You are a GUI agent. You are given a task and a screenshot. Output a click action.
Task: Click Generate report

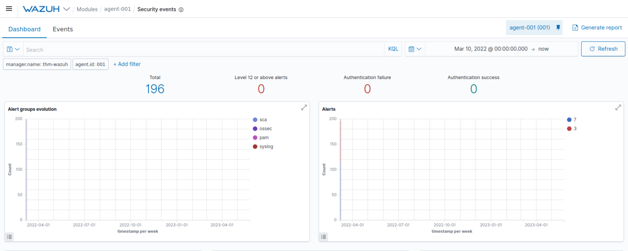597,28
